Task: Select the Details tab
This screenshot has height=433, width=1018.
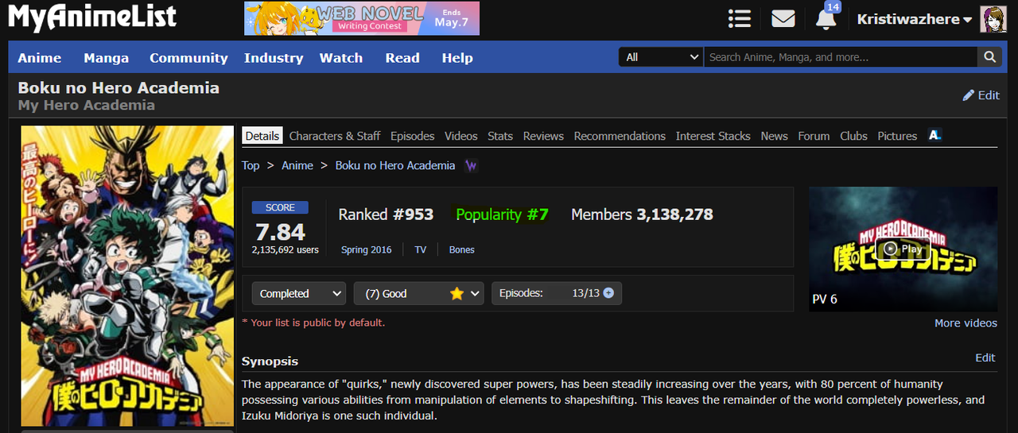Action: [x=262, y=136]
